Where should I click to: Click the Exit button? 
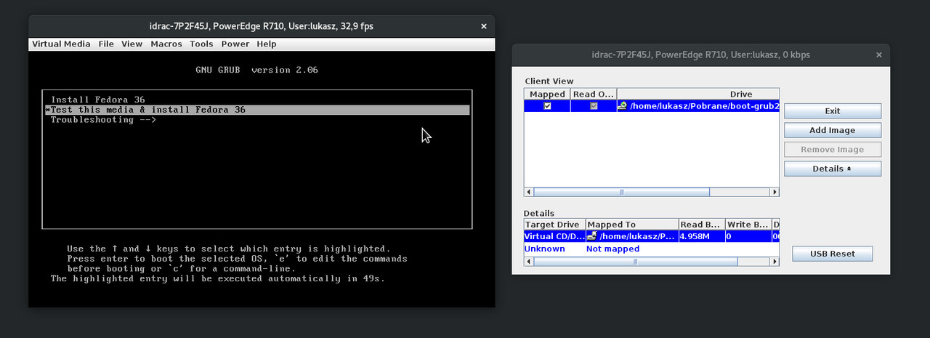833,111
